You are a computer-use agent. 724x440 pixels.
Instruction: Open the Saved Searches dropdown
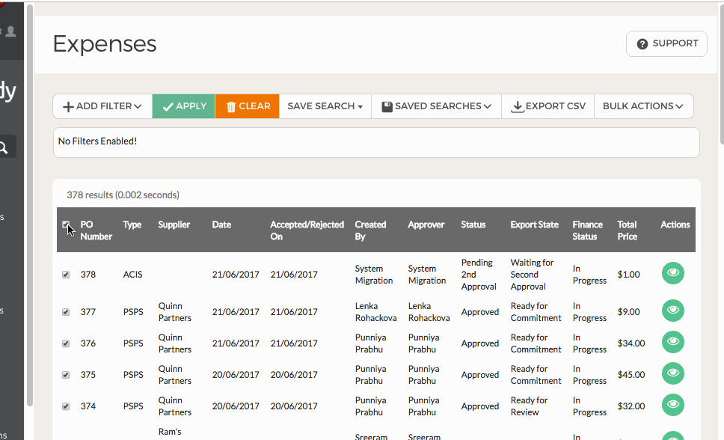click(x=436, y=106)
